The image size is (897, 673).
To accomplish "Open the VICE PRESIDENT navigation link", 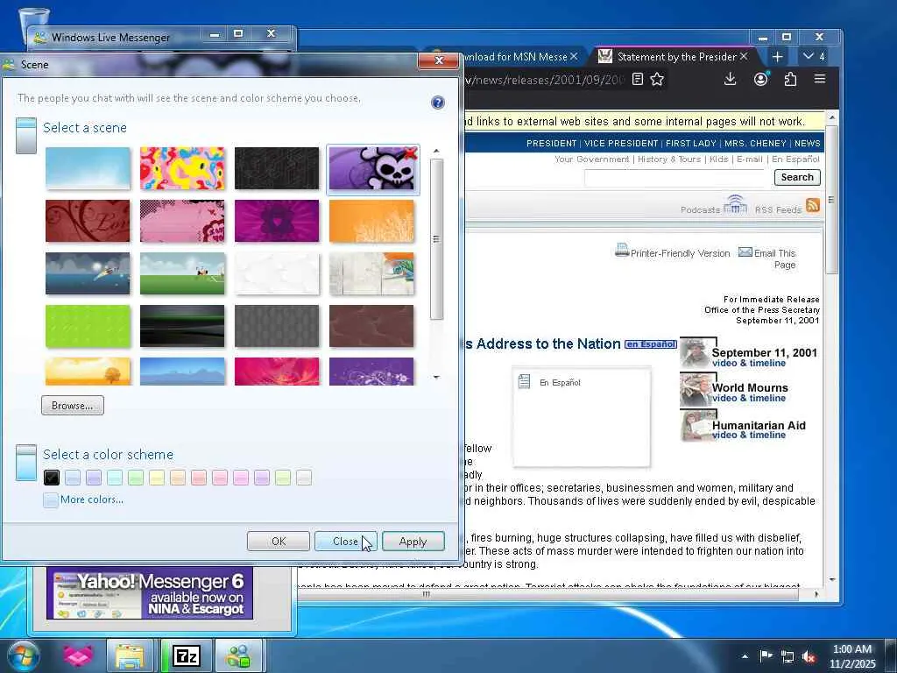I will [621, 143].
